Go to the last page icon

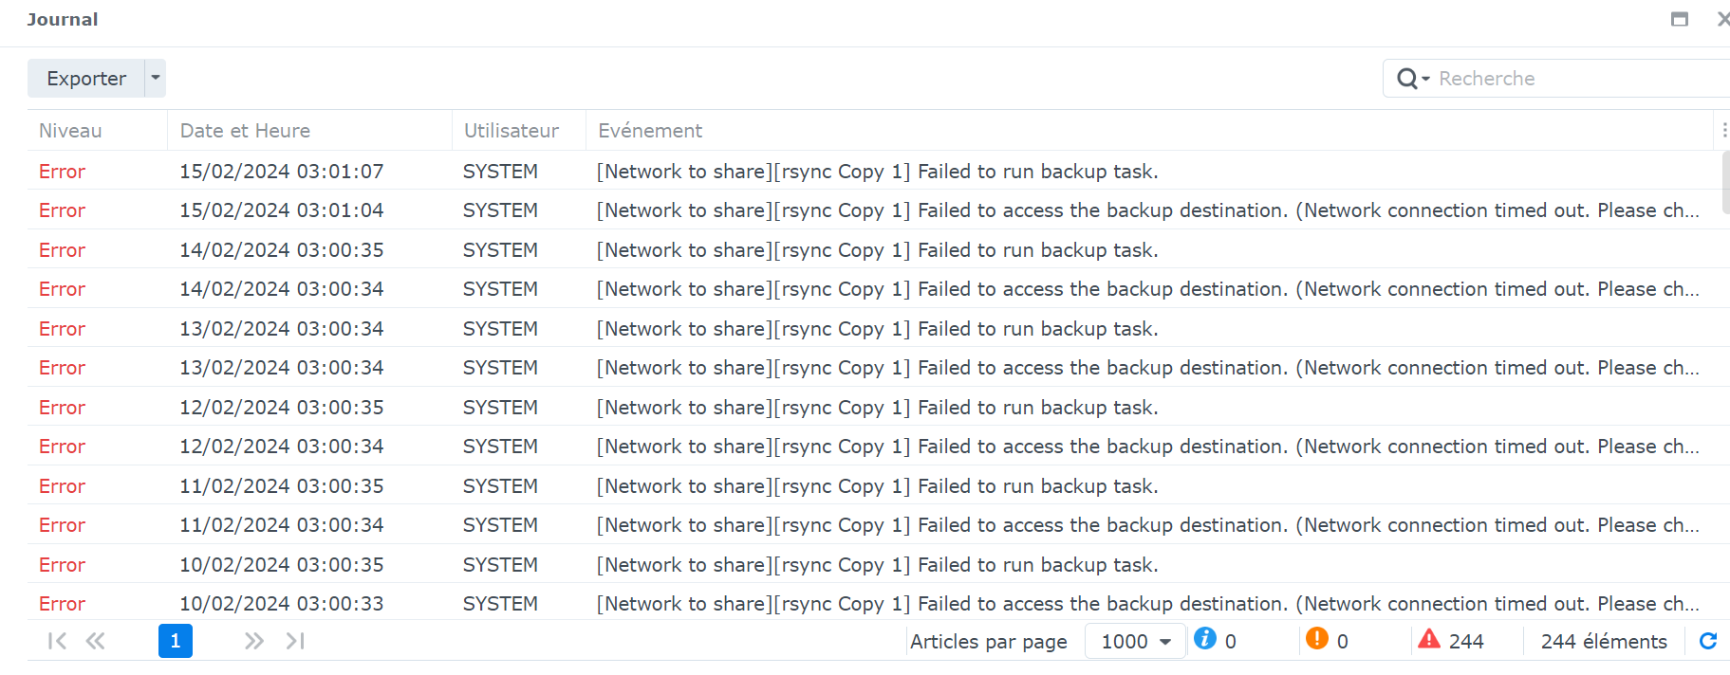pos(295,641)
